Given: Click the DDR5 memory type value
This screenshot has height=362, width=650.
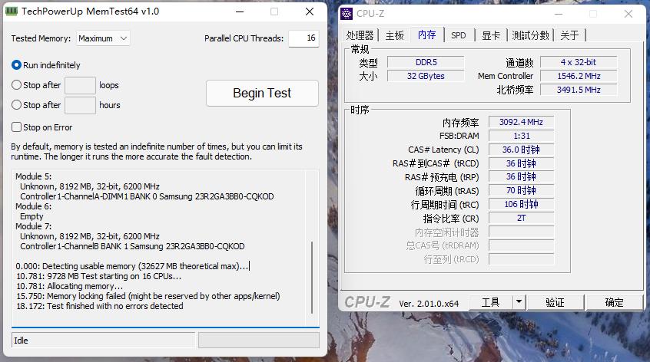Looking at the screenshot, I should (x=426, y=62).
